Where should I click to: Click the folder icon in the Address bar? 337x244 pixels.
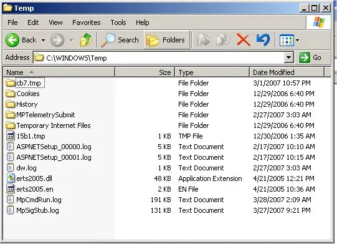pyautogui.click(x=39, y=57)
